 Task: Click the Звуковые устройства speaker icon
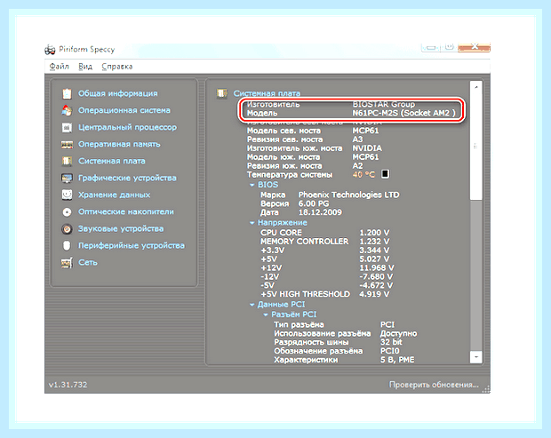[67, 229]
